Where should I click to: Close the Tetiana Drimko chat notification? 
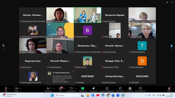(x=74, y=71)
